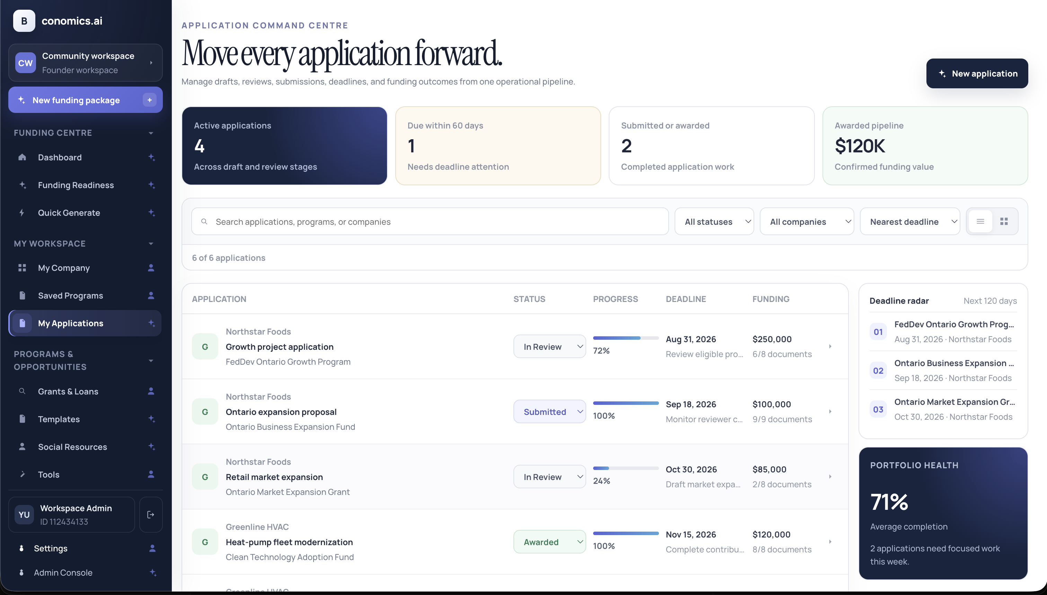This screenshot has width=1047, height=595.
Task: Click the Quick Generate lightning bolt icon
Action: tap(22, 213)
